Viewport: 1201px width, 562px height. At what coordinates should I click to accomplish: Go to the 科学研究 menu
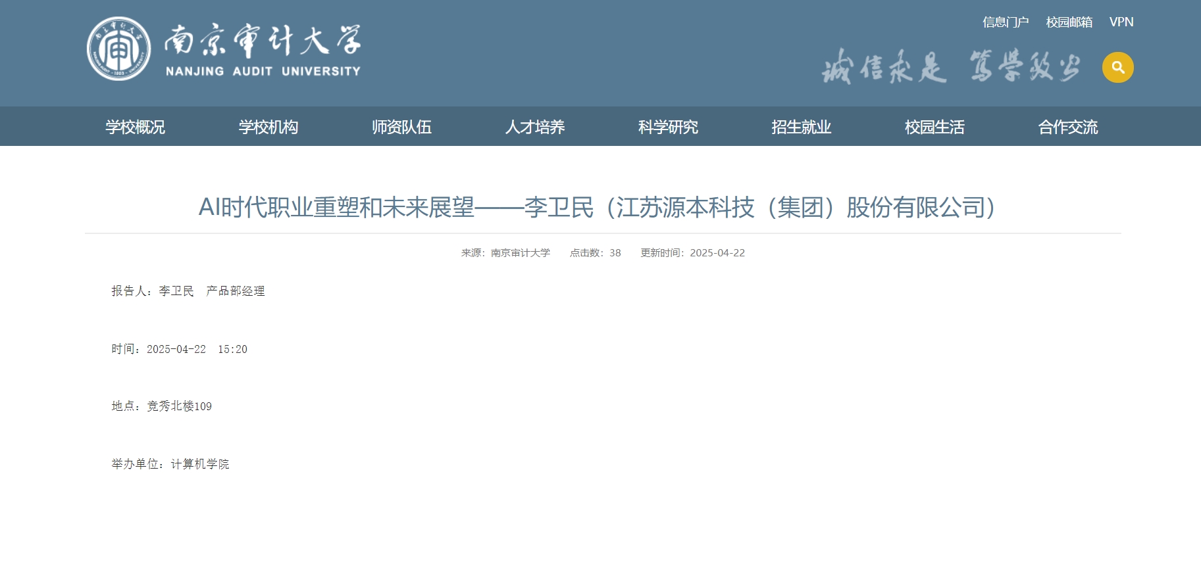tap(668, 127)
